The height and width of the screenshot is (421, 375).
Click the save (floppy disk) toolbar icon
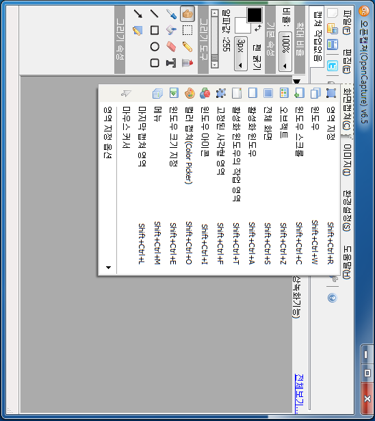pyautogui.click(x=333, y=44)
